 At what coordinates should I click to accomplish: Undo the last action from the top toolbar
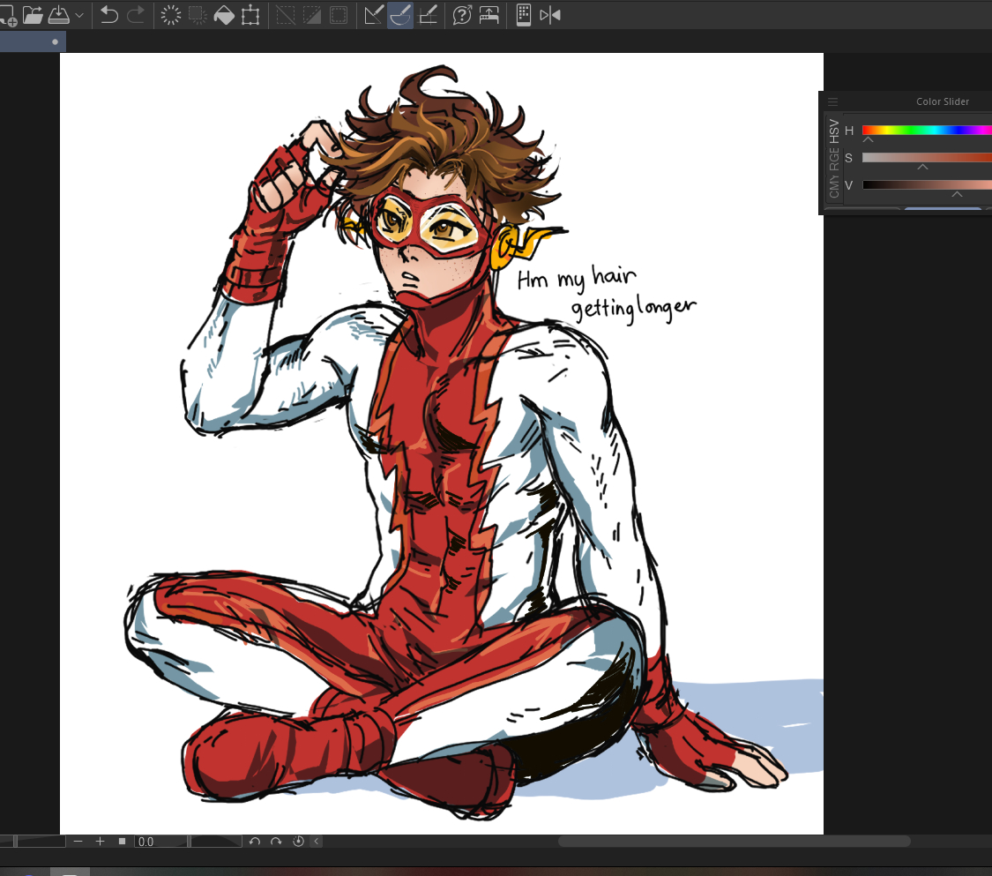[x=109, y=15]
